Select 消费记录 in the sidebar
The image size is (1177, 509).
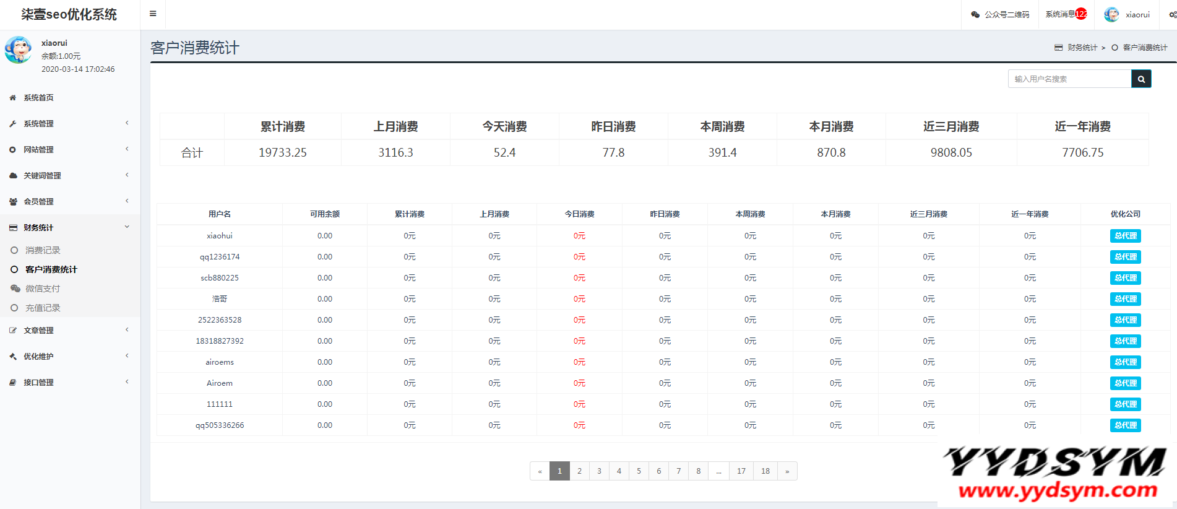[43, 250]
